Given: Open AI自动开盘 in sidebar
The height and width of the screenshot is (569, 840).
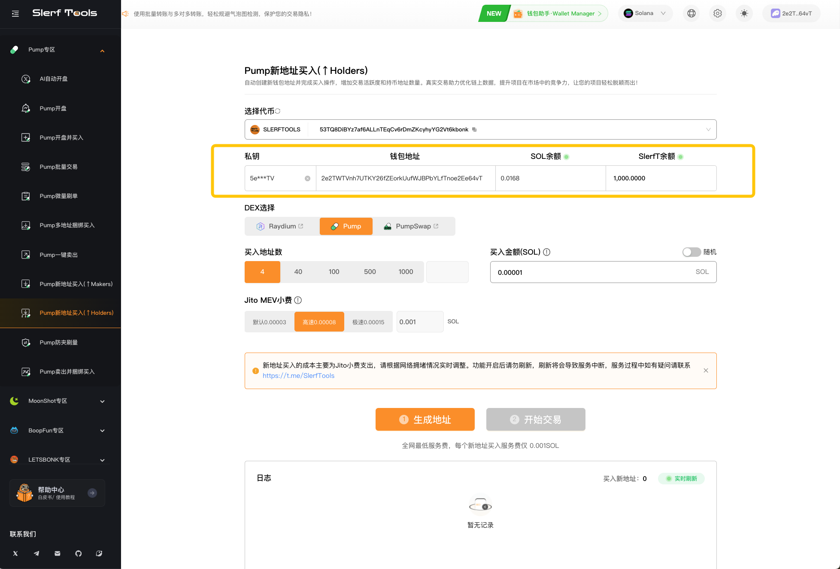Looking at the screenshot, I should [x=60, y=79].
